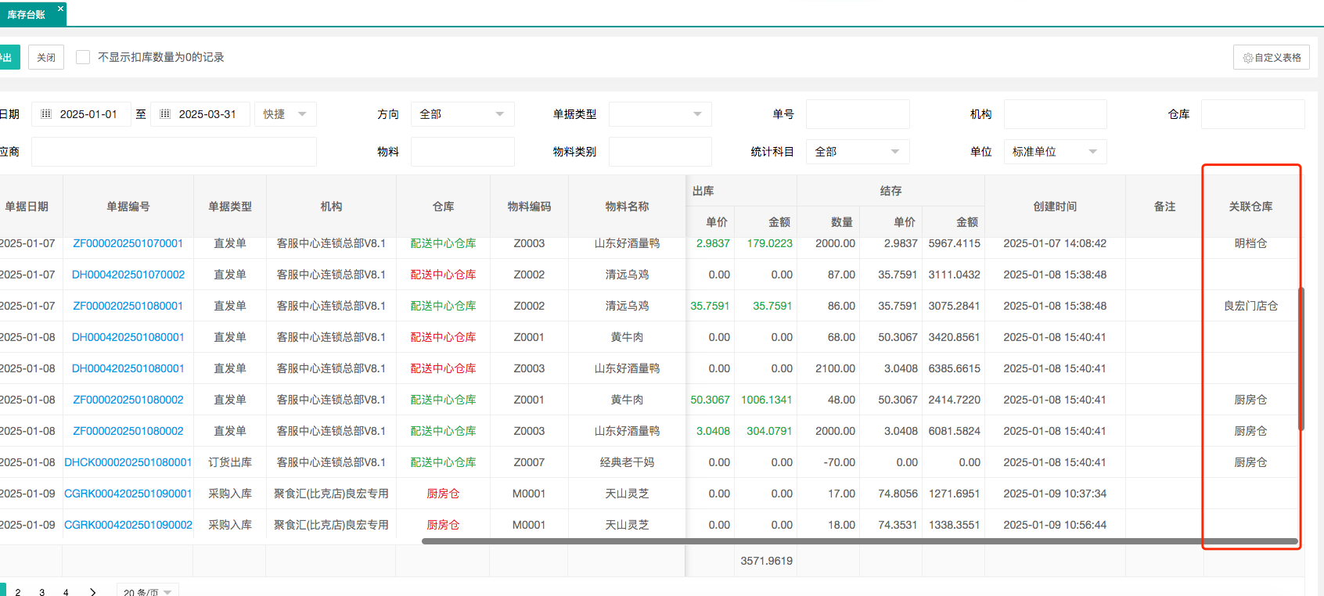Click the table's vertical scrollbar
The image size is (1324, 596).
[1301, 358]
